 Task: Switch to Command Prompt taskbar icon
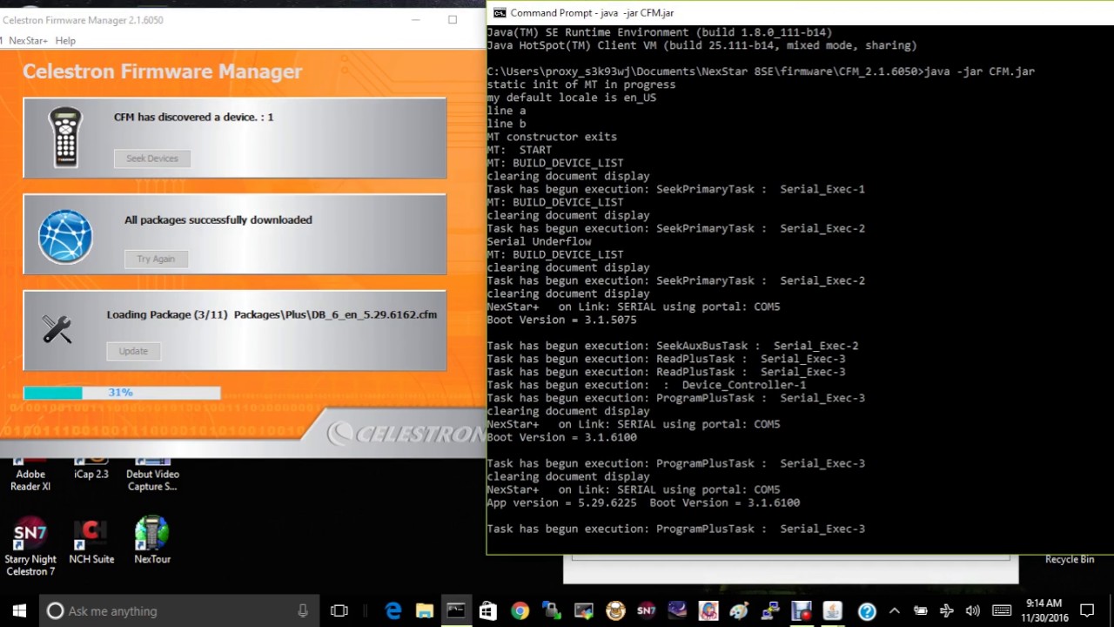[456, 610]
